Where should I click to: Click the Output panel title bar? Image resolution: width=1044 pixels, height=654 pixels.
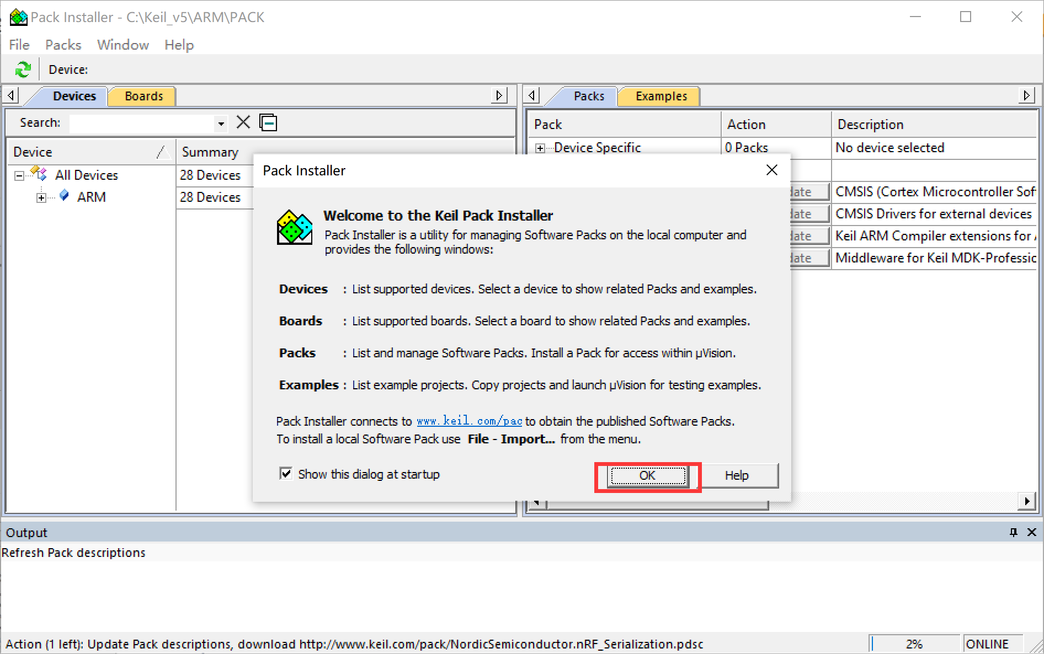pos(522,532)
